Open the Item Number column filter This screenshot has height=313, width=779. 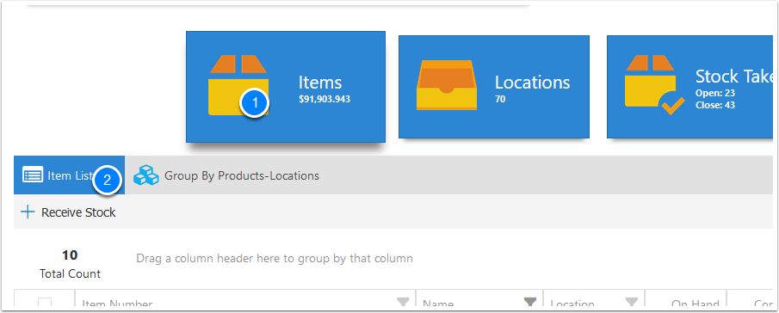(x=403, y=302)
